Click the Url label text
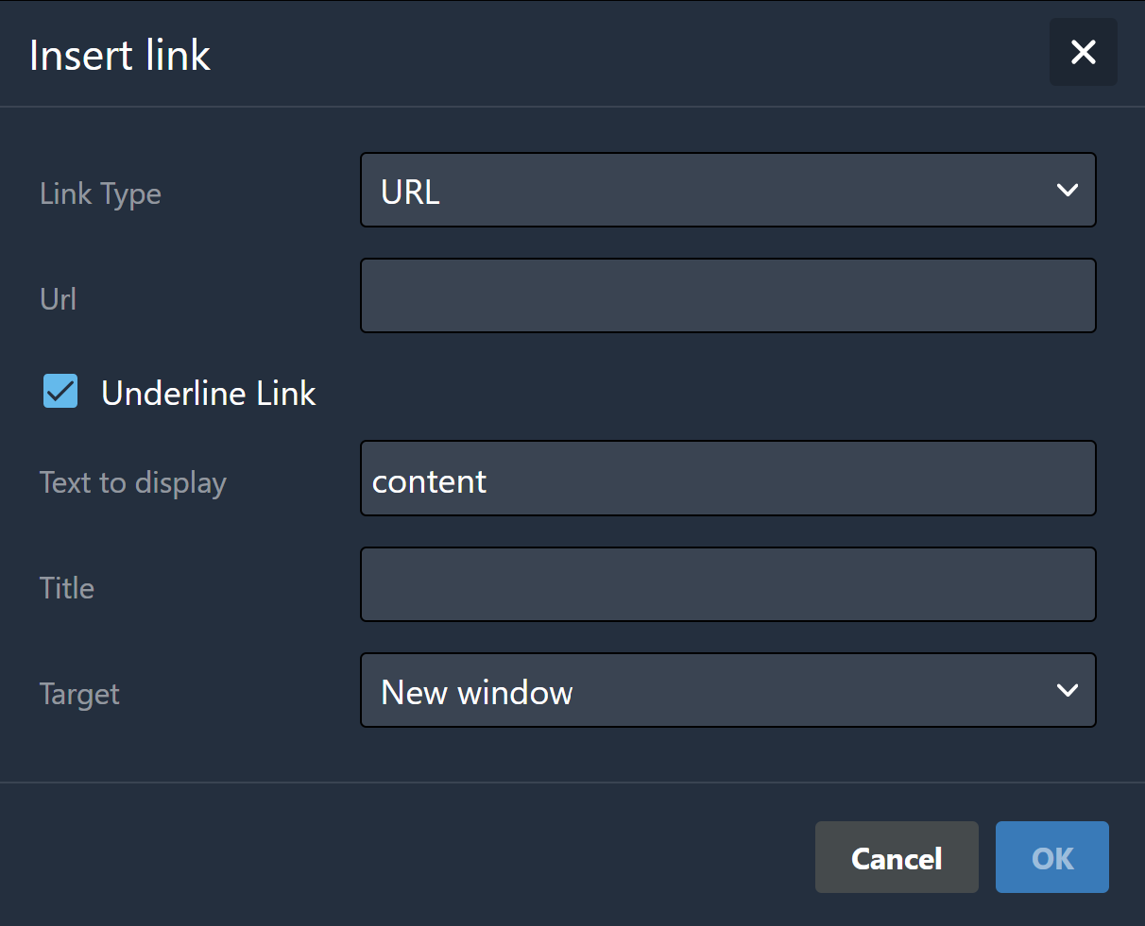This screenshot has height=926, width=1145. click(x=58, y=299)
